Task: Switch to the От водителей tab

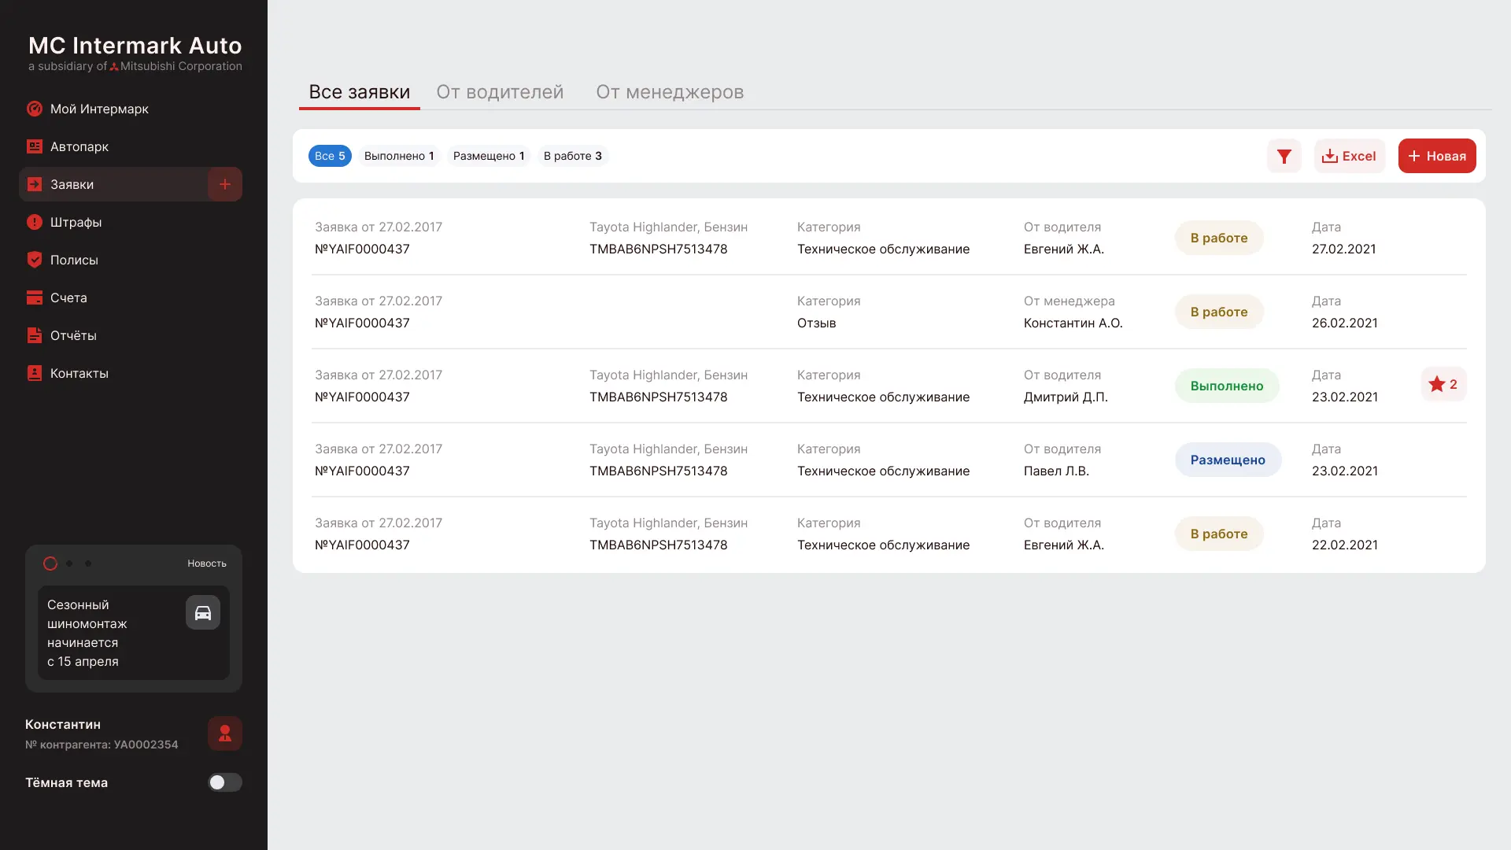Action: [500, 92]
